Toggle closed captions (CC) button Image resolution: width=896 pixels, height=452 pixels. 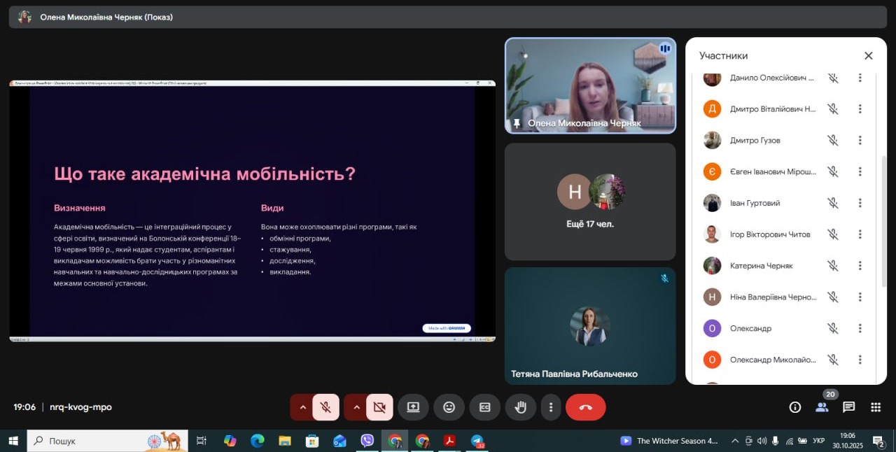tap(484, 407)
